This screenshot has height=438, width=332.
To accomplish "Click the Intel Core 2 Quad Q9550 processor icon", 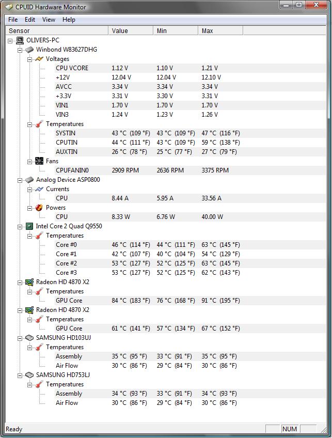I will tap(29, 226).
